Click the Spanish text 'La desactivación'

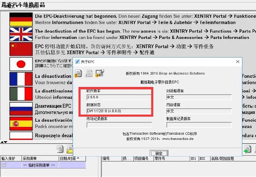tap(53, 120)
